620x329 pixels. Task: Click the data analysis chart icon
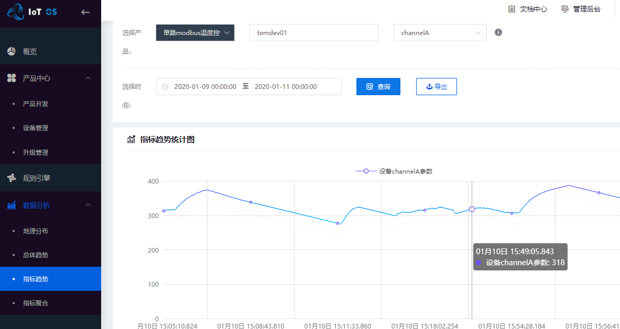click(12, 206)
